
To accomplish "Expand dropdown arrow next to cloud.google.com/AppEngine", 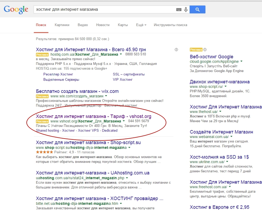I will point(241,61).
